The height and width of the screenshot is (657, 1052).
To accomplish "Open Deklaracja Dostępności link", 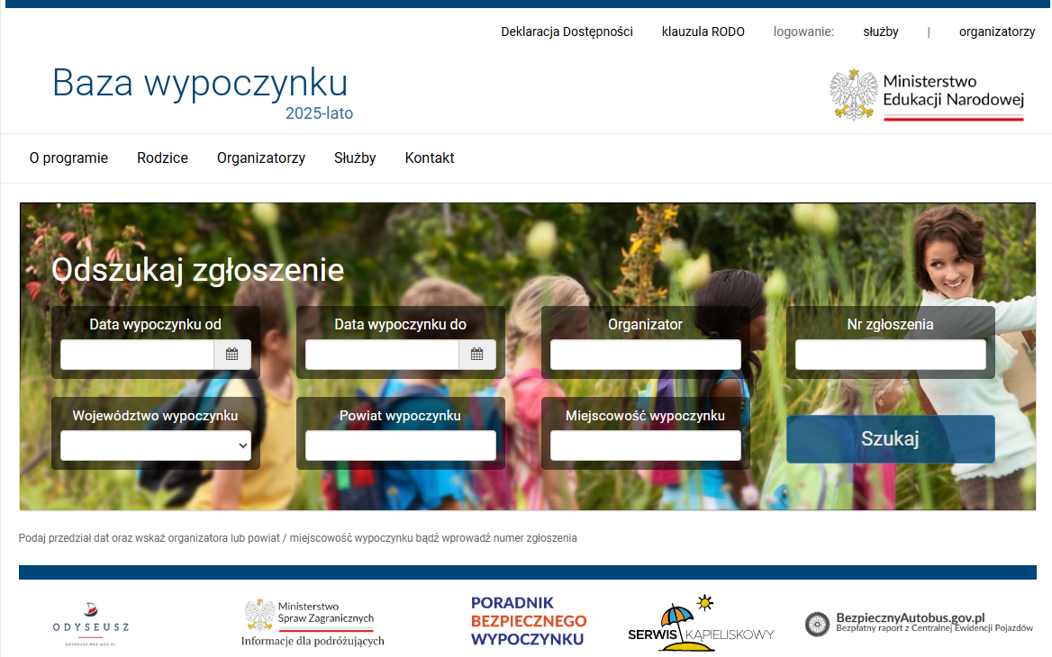I will [x=567, y=31].
